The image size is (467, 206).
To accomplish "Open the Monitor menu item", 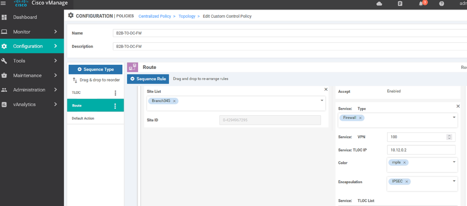I will (x=32, y=32).
